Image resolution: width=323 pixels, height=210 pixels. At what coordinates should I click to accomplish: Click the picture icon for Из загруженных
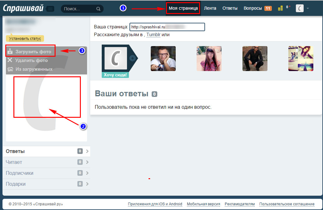(x=10, y=69)
